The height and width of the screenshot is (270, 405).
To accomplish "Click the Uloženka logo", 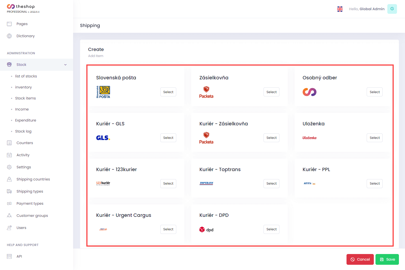I will tap(310, 138).
